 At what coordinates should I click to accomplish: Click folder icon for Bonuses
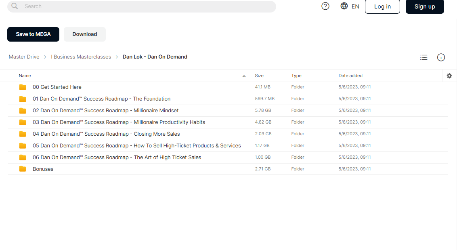pos(23,169)
